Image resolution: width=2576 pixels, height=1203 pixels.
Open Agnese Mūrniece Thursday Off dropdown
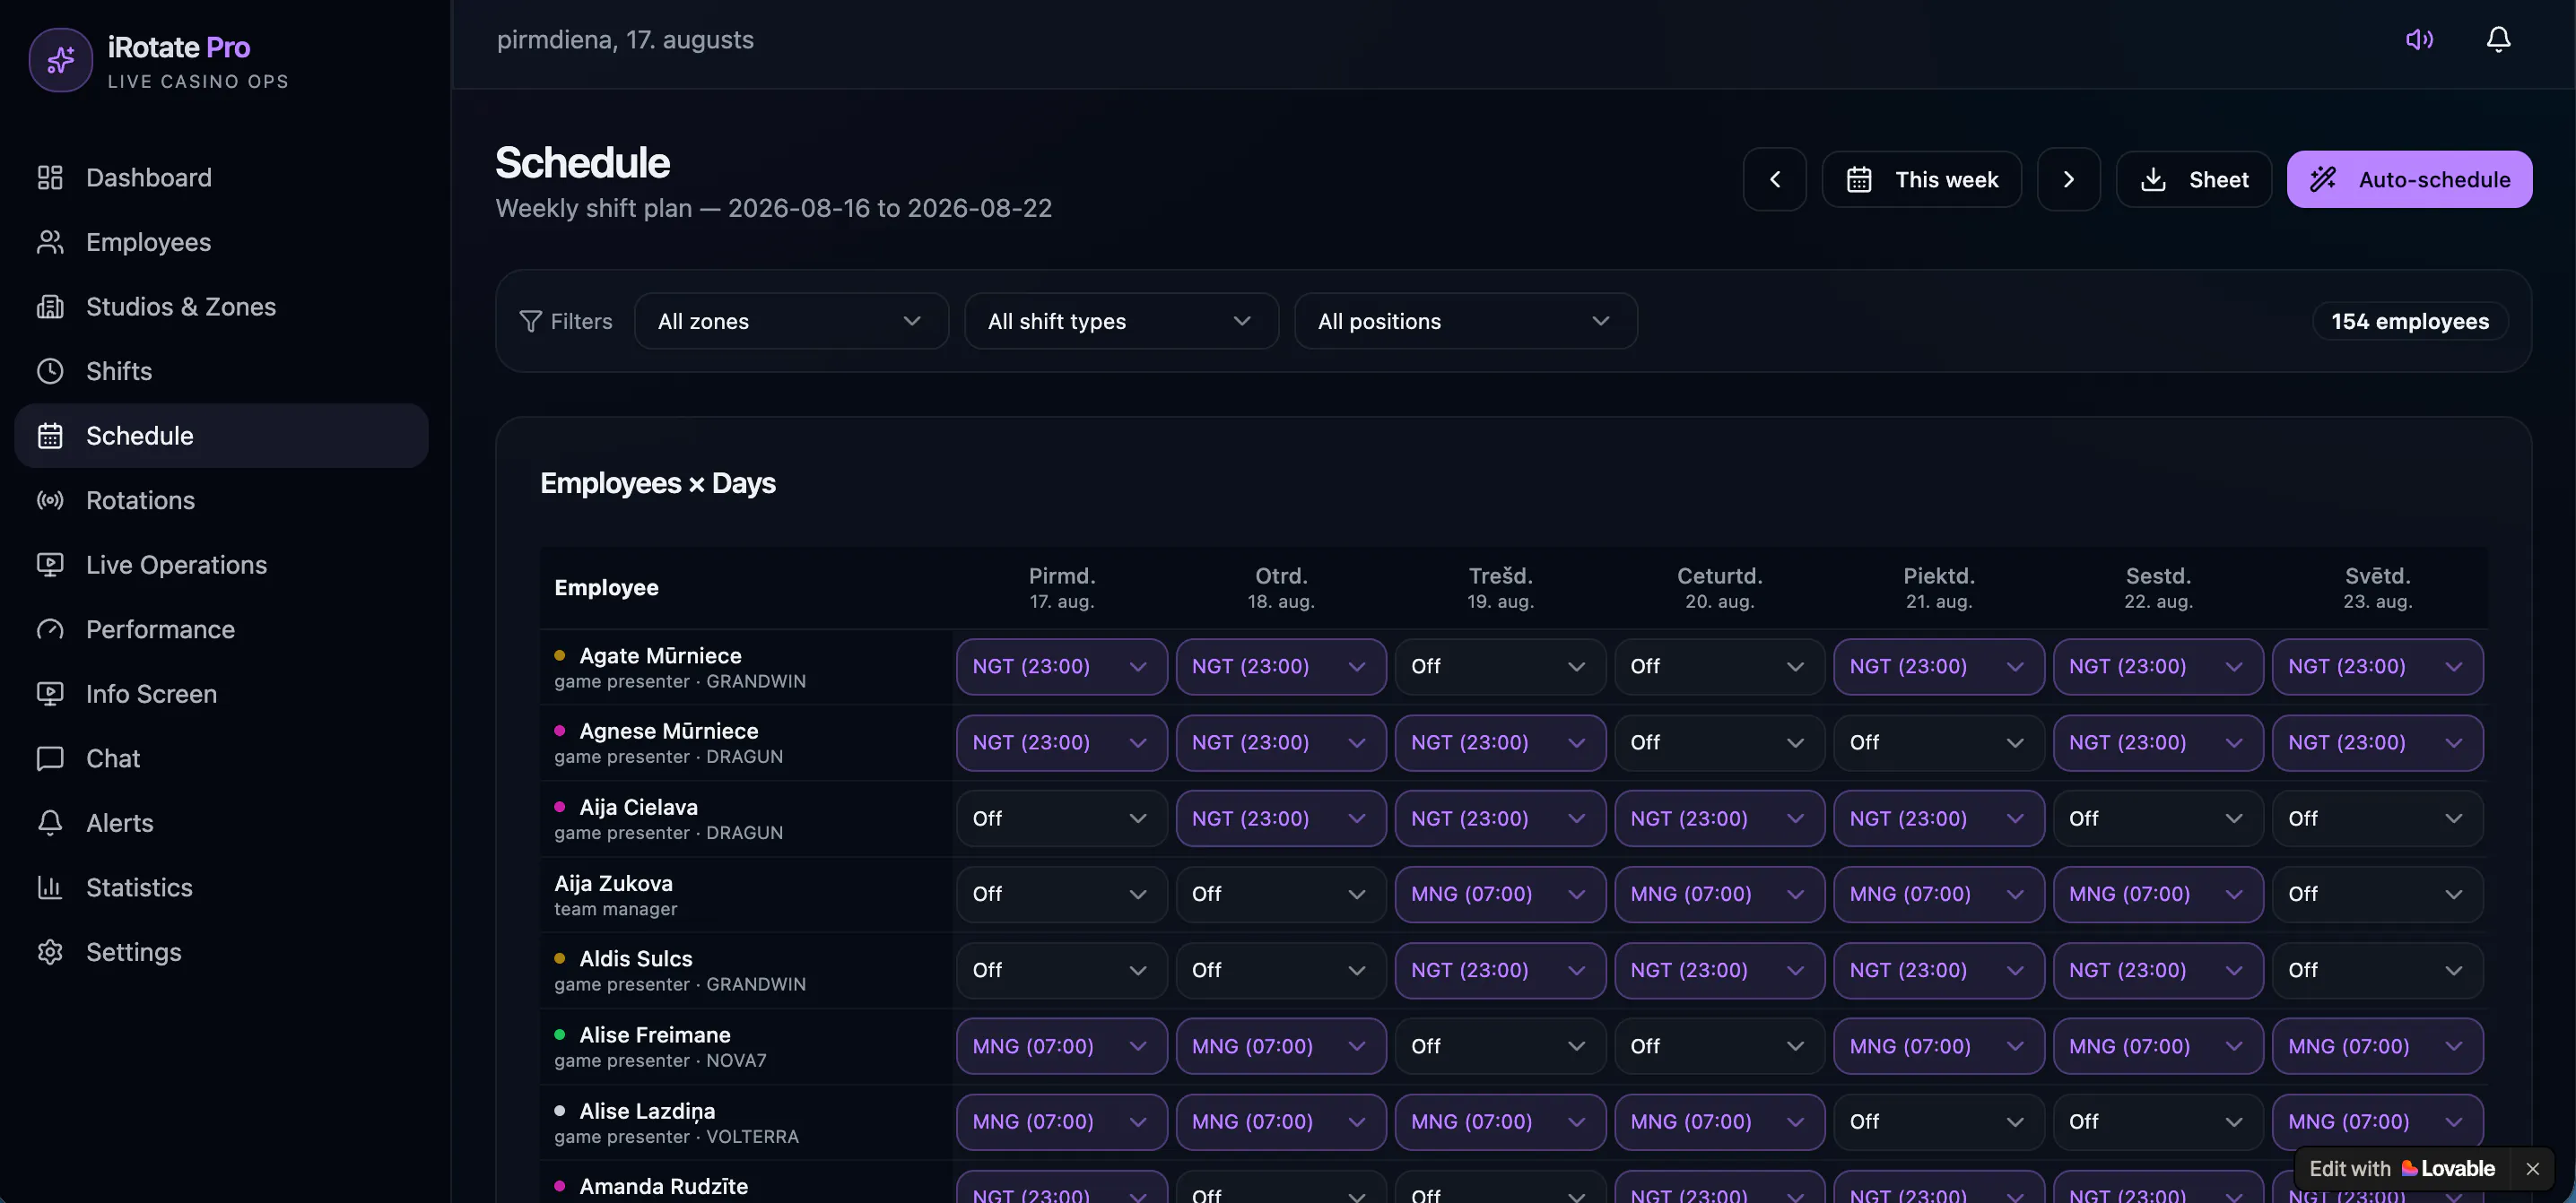point(1719,742)
